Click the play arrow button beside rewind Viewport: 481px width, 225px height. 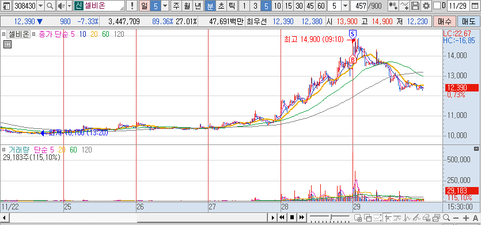click(272, 218)
